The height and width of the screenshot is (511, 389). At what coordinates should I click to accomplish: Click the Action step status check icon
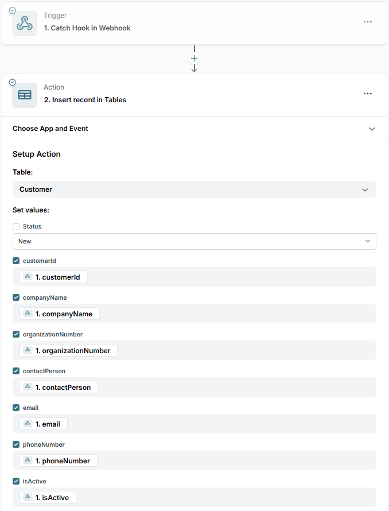click(12, 83)
